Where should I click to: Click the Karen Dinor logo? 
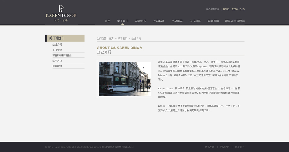(61, 13)
